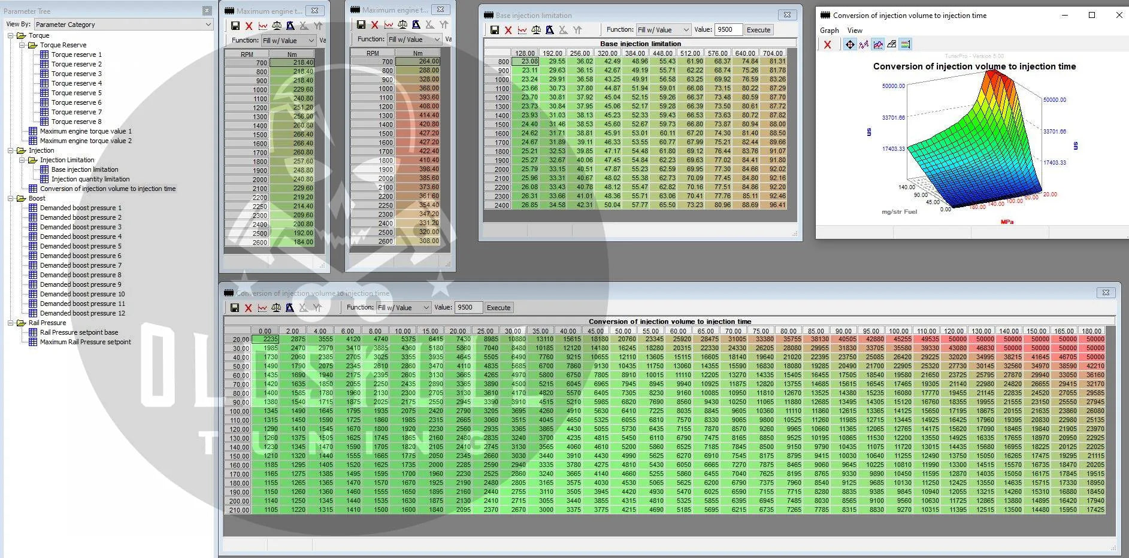Viewport: 1129px width, 558px height.
Task: Select Rail Pressure setpoint base
Action: [x=78, y=332]
